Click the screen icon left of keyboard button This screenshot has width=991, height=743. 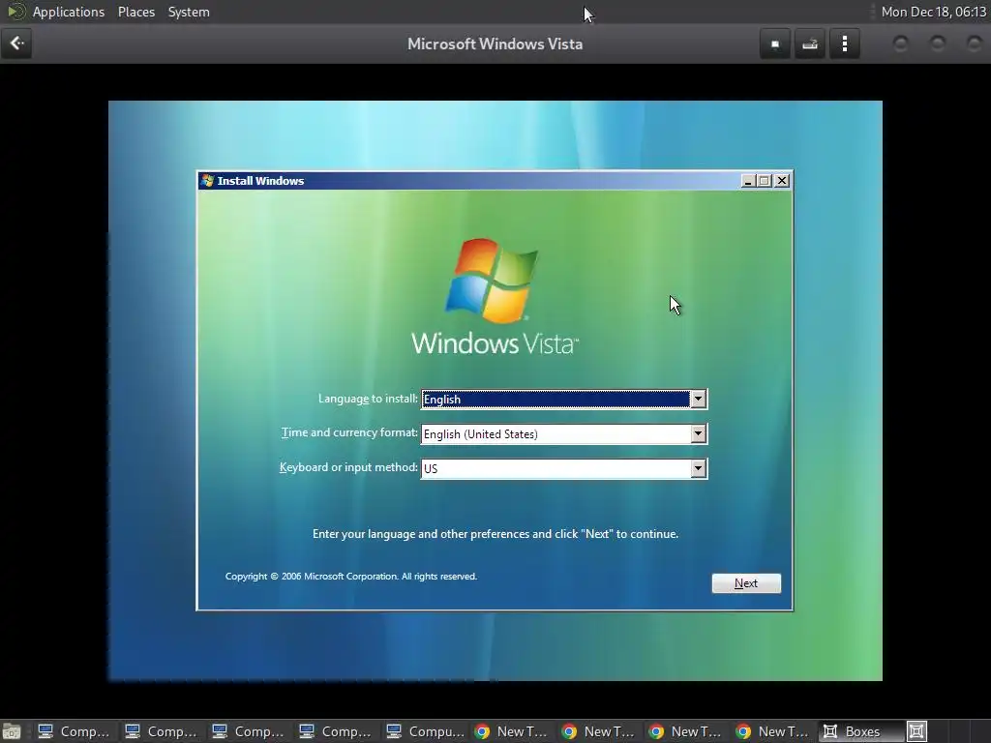pos(775,44)
